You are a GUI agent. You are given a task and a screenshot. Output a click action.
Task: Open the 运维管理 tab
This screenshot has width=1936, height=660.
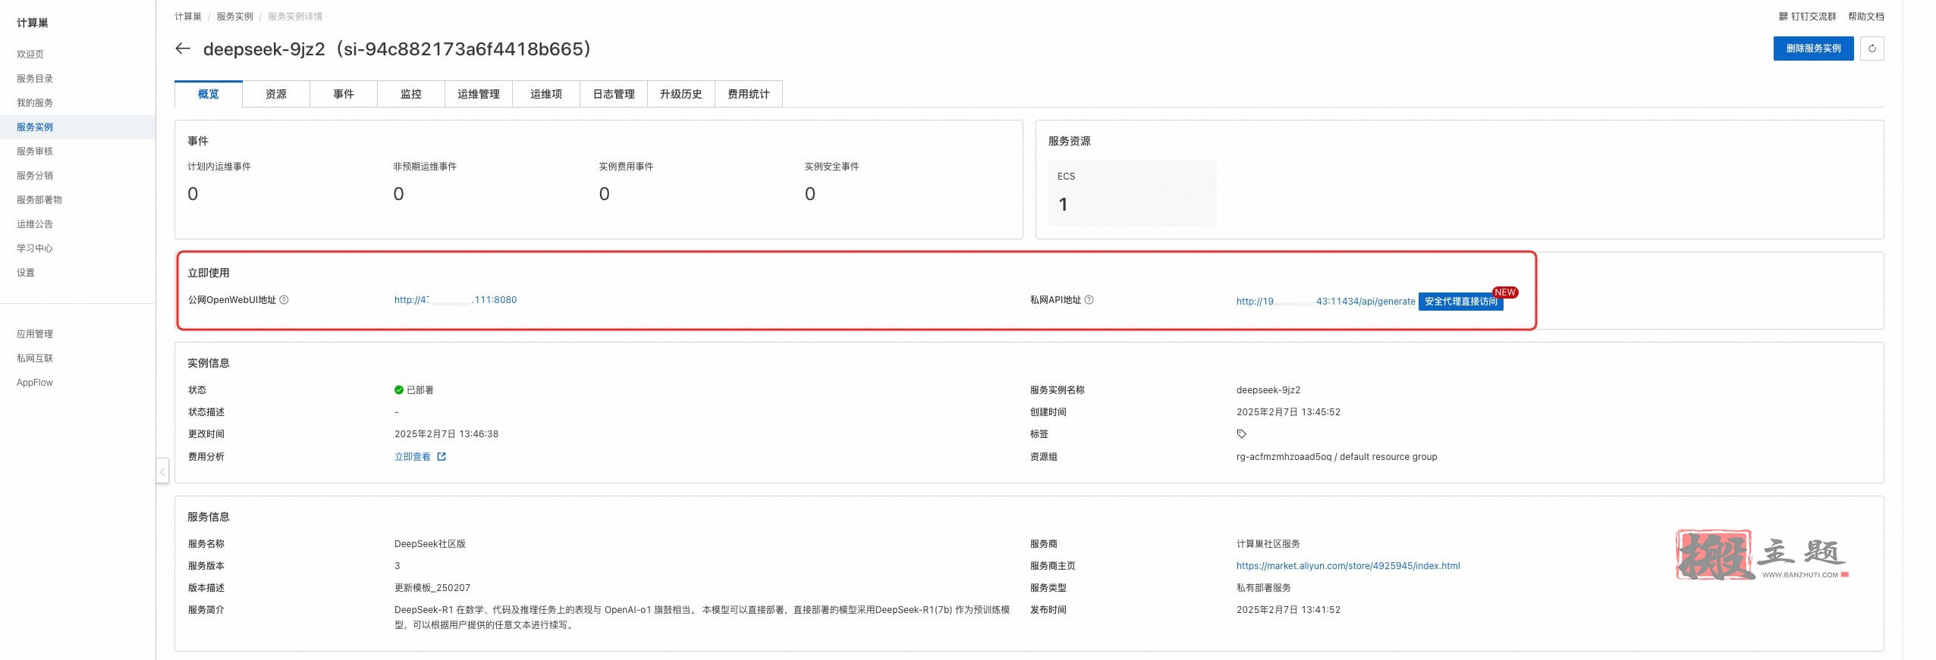tap(479, 94)
